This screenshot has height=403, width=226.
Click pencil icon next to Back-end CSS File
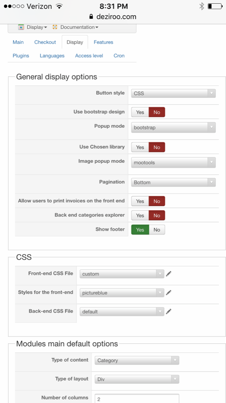[169, 312]
